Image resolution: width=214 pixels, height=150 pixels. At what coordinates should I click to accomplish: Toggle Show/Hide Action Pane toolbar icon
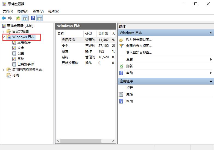tap(40, 18)
